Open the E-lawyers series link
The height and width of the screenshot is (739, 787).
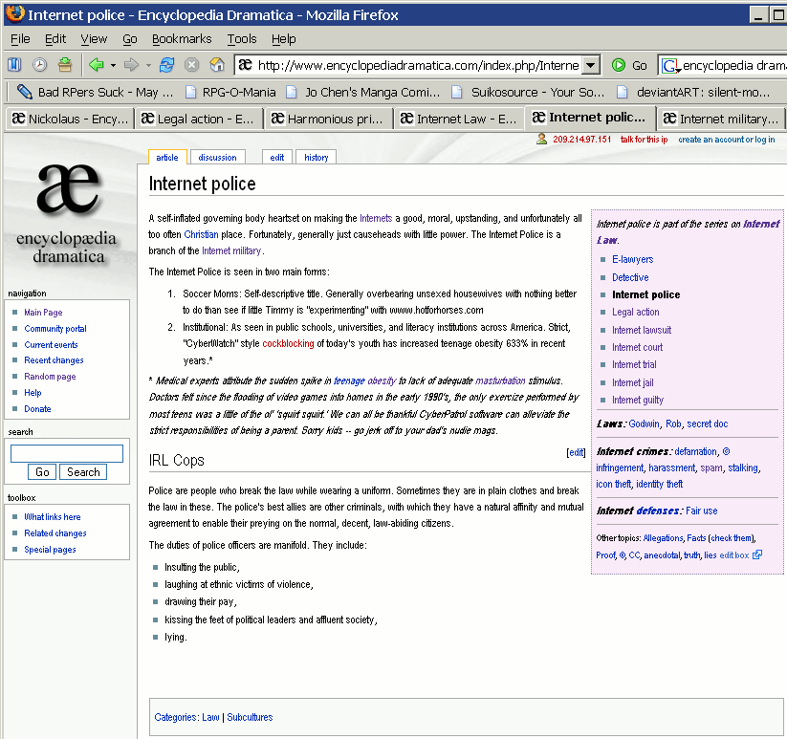pos(632,259)
